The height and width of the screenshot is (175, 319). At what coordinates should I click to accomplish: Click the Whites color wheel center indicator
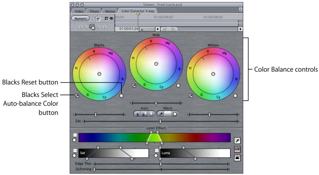coord(213,74)
